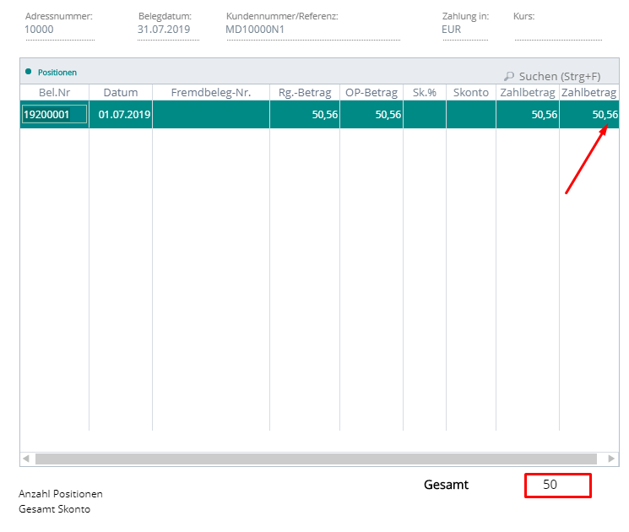629x532 pixels.
Task: Click the Rg.-Betrag column header
Action: (x=305, y=92)
